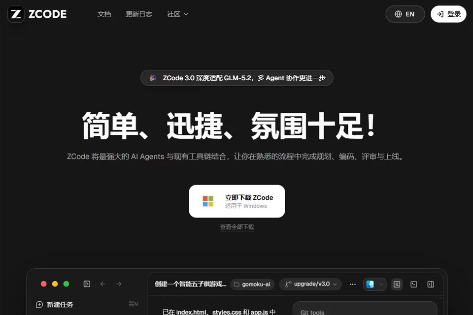Click the login arrow icon in 登录
Screen dimensions: 473x315
[440, 14]
